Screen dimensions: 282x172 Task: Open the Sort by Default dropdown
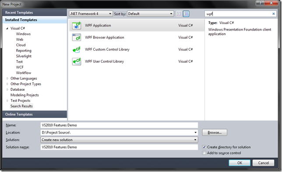click(150, 14)
